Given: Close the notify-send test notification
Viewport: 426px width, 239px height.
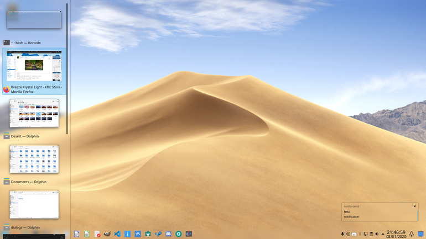Looking at the screenshot, I should tap(414, 206).
